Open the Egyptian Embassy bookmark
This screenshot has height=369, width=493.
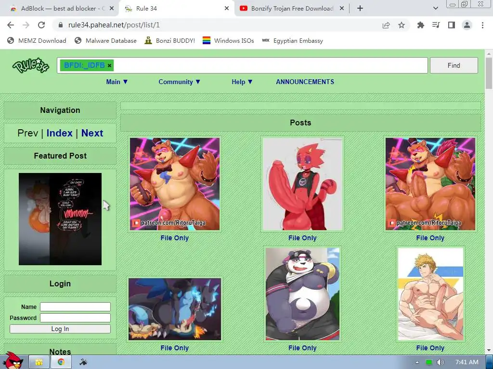pos(292,40)
